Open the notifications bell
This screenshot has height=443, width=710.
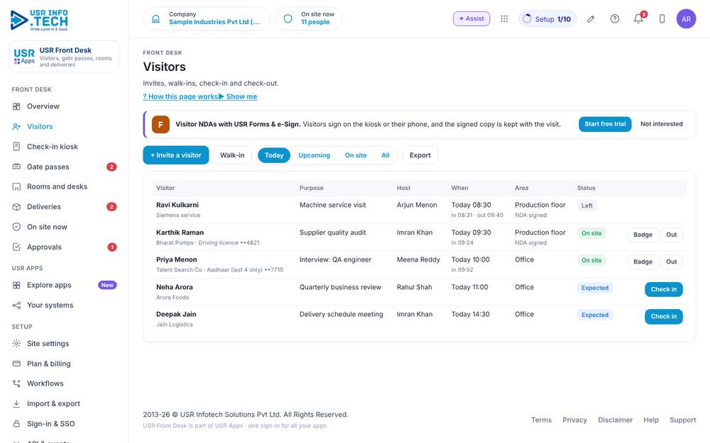(x=638, y=18)
